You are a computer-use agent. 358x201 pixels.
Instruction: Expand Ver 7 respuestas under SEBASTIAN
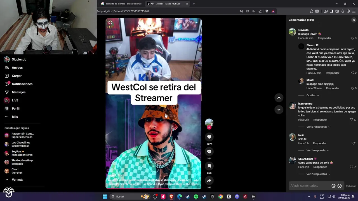pyautogui.click(x=318, y=174)
